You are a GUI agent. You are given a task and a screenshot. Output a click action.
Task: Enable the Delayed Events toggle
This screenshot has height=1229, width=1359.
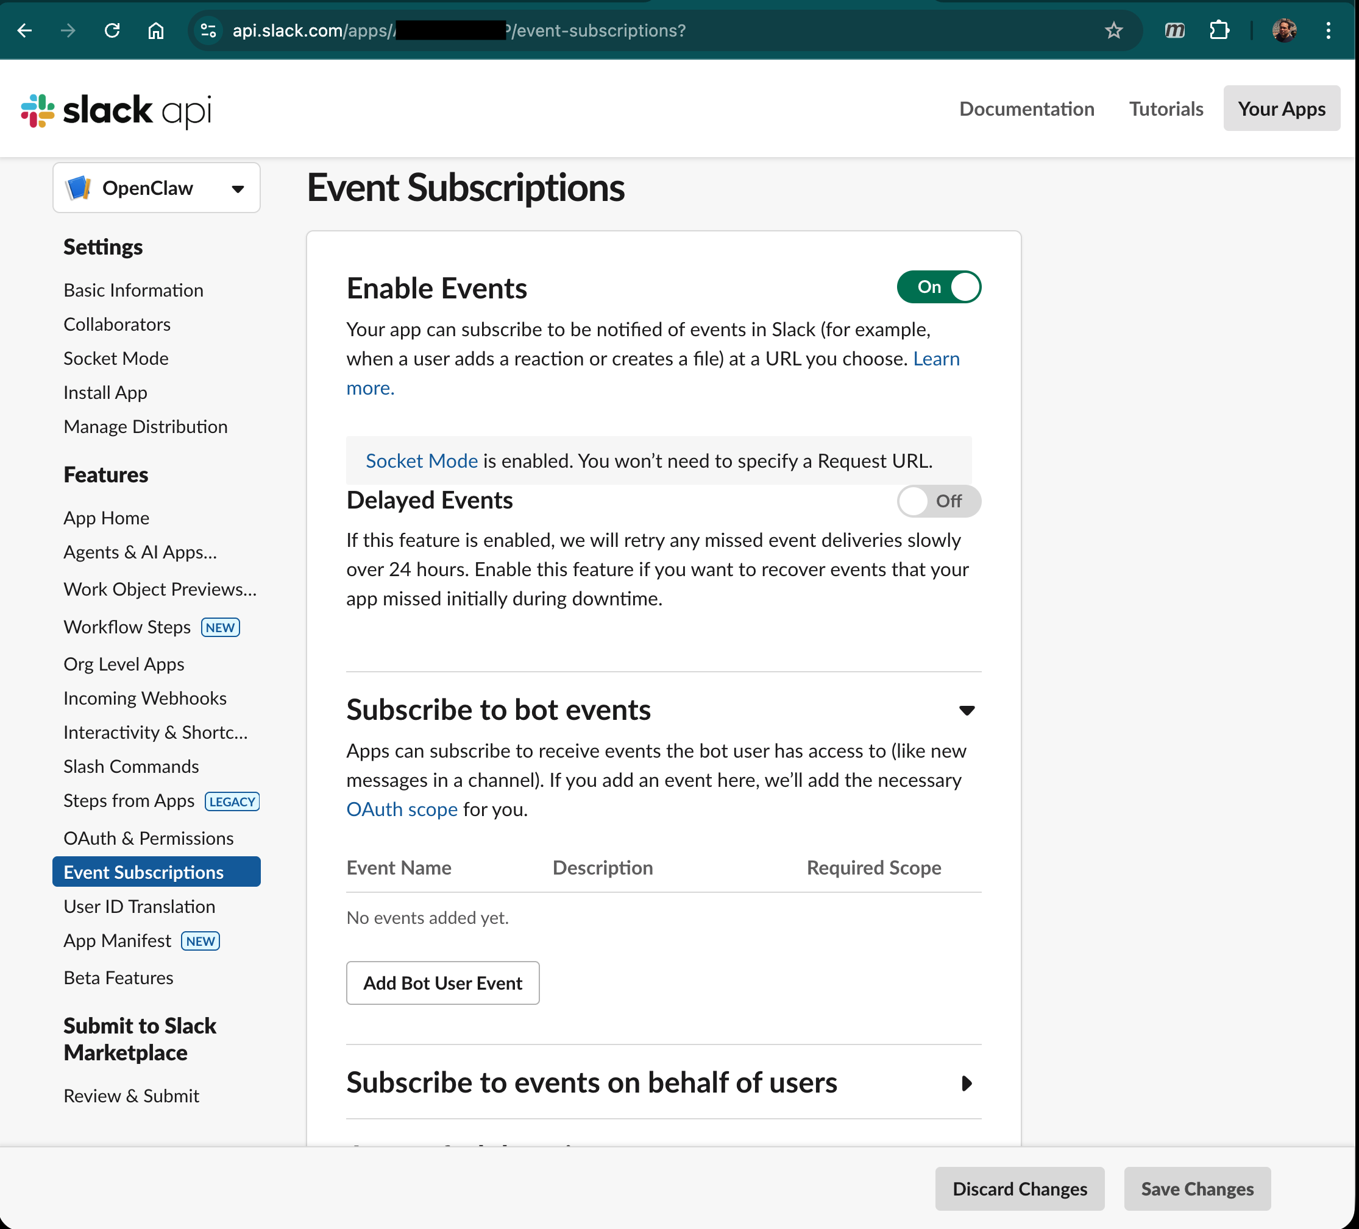[939, 501]
